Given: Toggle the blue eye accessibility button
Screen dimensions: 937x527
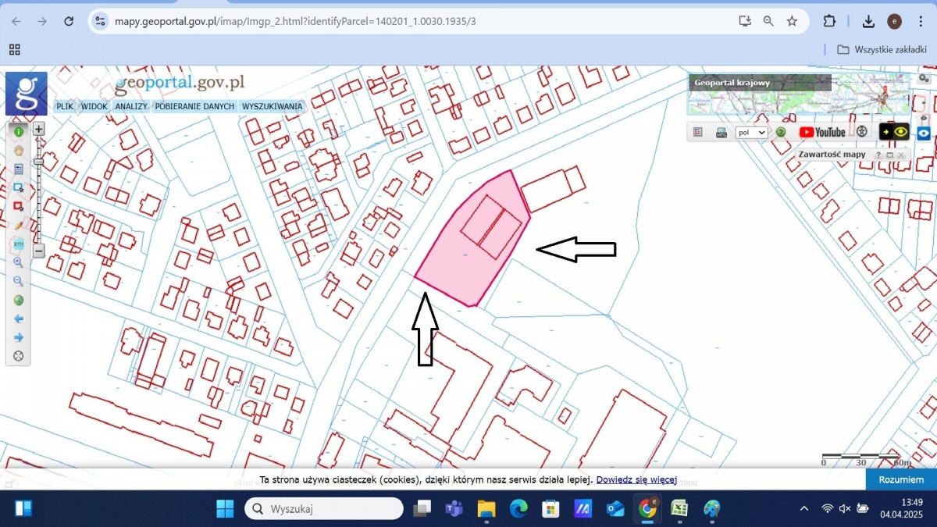Looking at the screenshot, I should pos(924,133).
